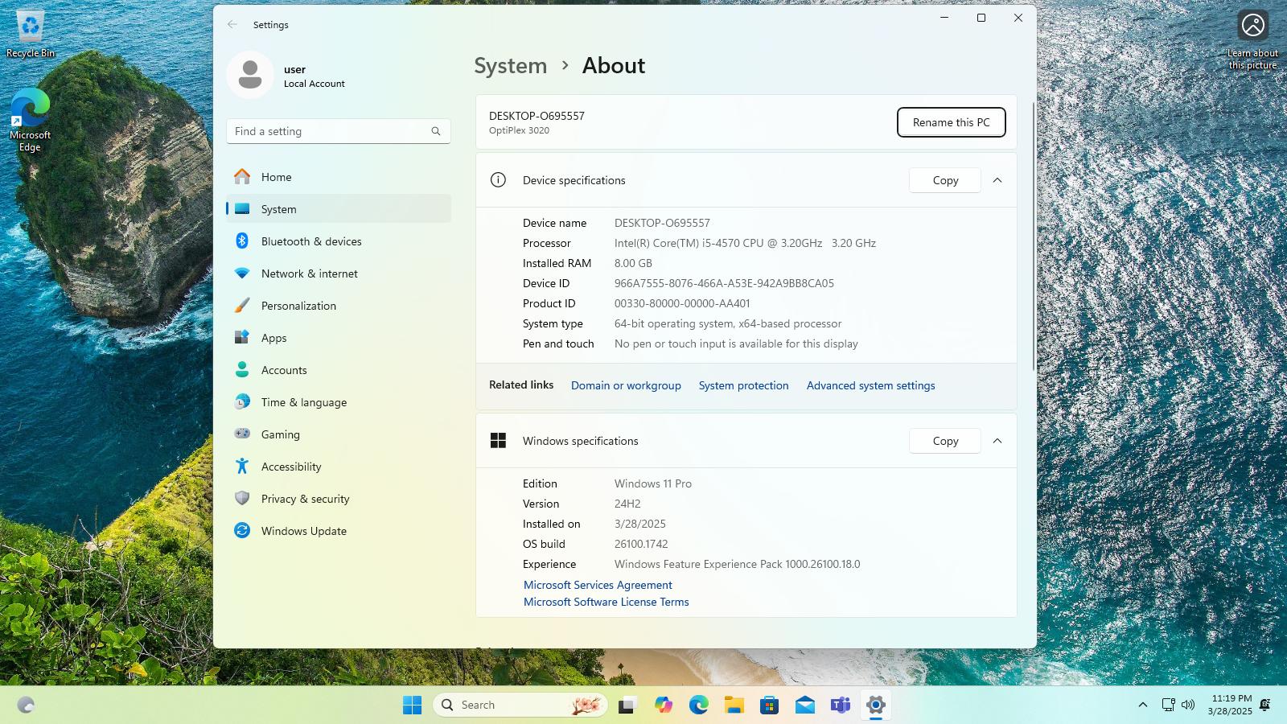Collapse the Windows specifications section
1287x724 pixels.
point(997,441)
